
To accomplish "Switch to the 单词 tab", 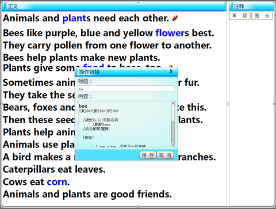I will click(x=240, y=16).
